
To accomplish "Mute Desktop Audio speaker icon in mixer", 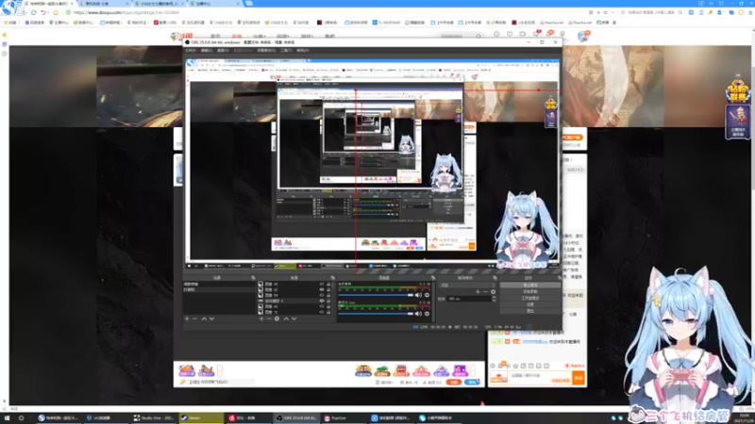I will point(418,295).
